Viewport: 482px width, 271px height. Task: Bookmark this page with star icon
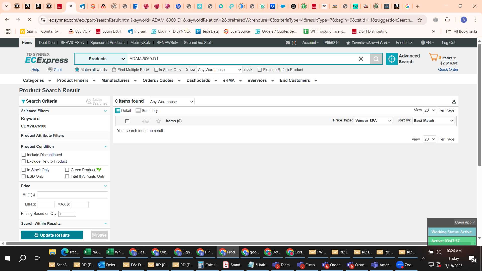[420, 20]
